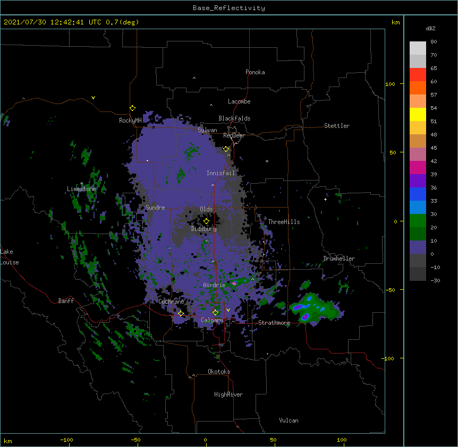Image resolution: width=458 pixels, height=447 pixels.
Task: Click the RedDeer city label
Action: click(234, 135)
